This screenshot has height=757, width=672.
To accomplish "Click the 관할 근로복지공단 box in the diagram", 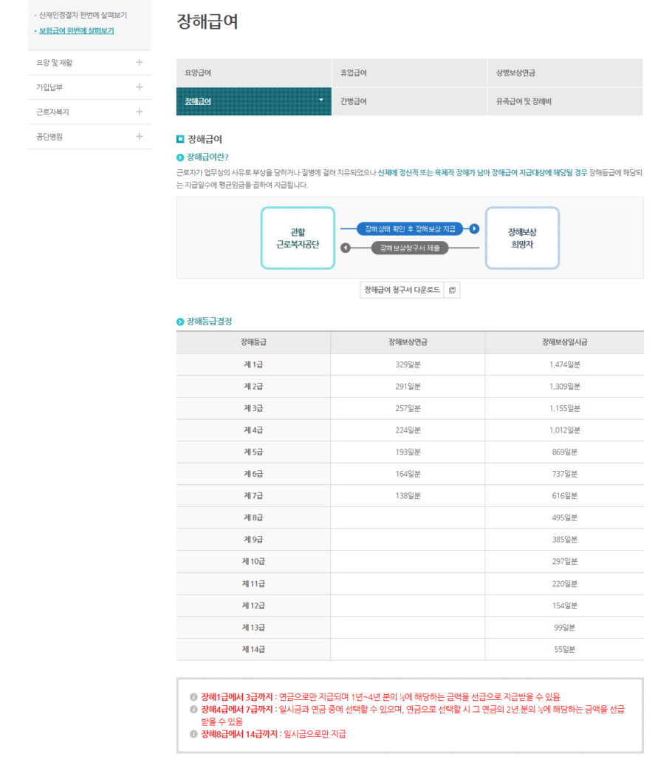I will click(298, 238).
